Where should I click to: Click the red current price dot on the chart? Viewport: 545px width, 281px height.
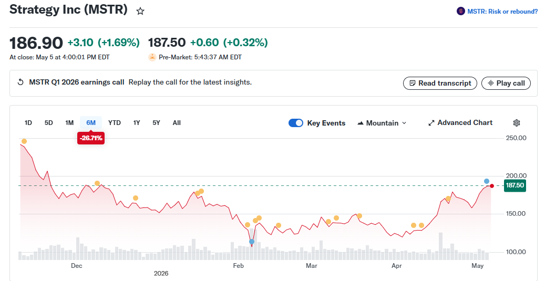tap(492, 186)
